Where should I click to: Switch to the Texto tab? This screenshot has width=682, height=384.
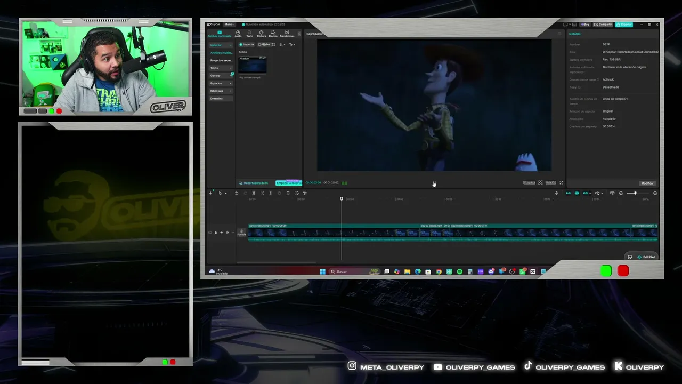[x=249, y=34]
